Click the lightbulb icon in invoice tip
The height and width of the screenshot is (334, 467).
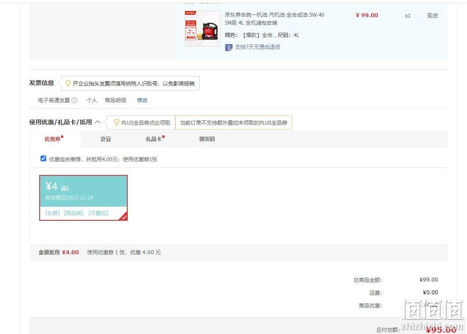click(x=68, y=83)
